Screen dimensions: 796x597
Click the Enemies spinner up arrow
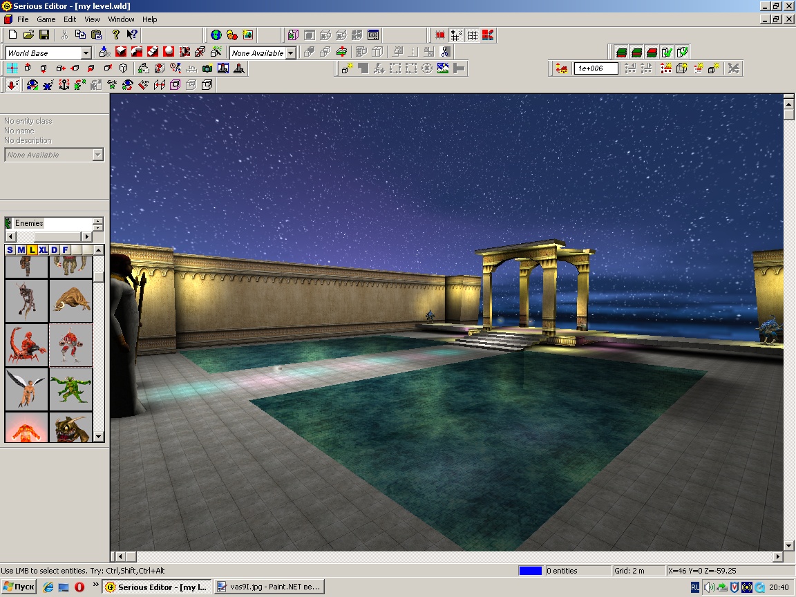click(98, 220)
